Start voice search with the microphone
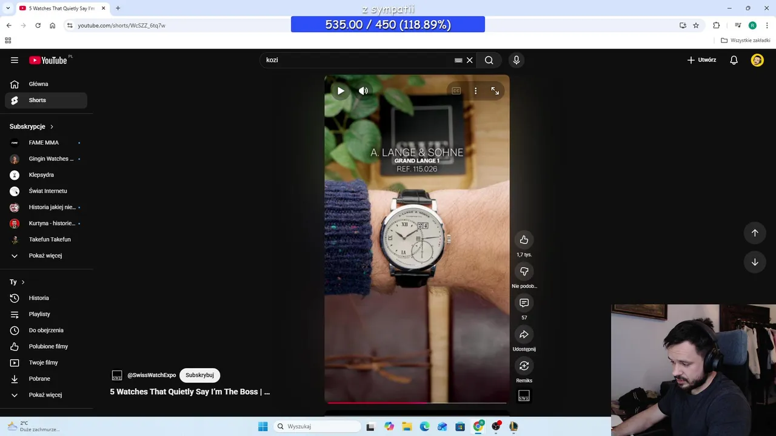Viewport: 776px width, 436px height. (517, 60)
